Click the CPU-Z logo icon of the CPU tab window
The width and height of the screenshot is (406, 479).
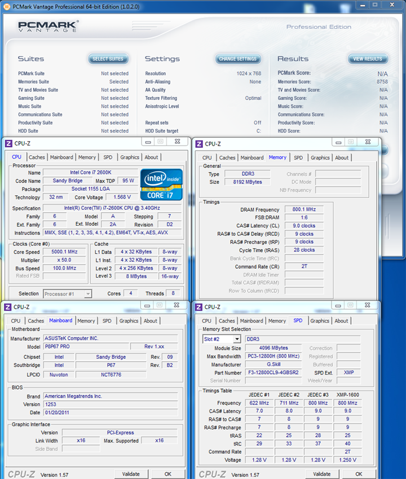[x=9, y=143]
